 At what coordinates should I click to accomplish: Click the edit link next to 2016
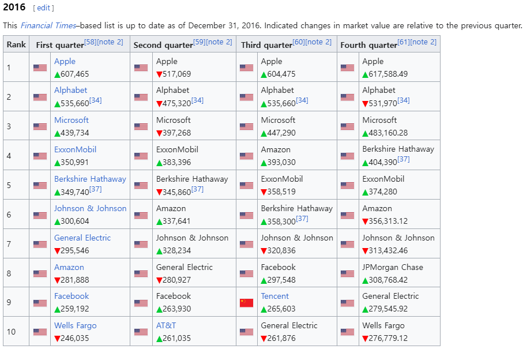pos(43,8)
